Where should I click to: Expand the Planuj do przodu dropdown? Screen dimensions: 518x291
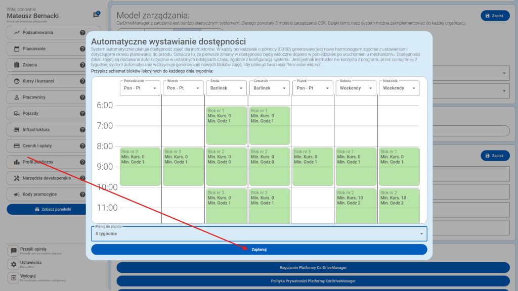(259, 234)
